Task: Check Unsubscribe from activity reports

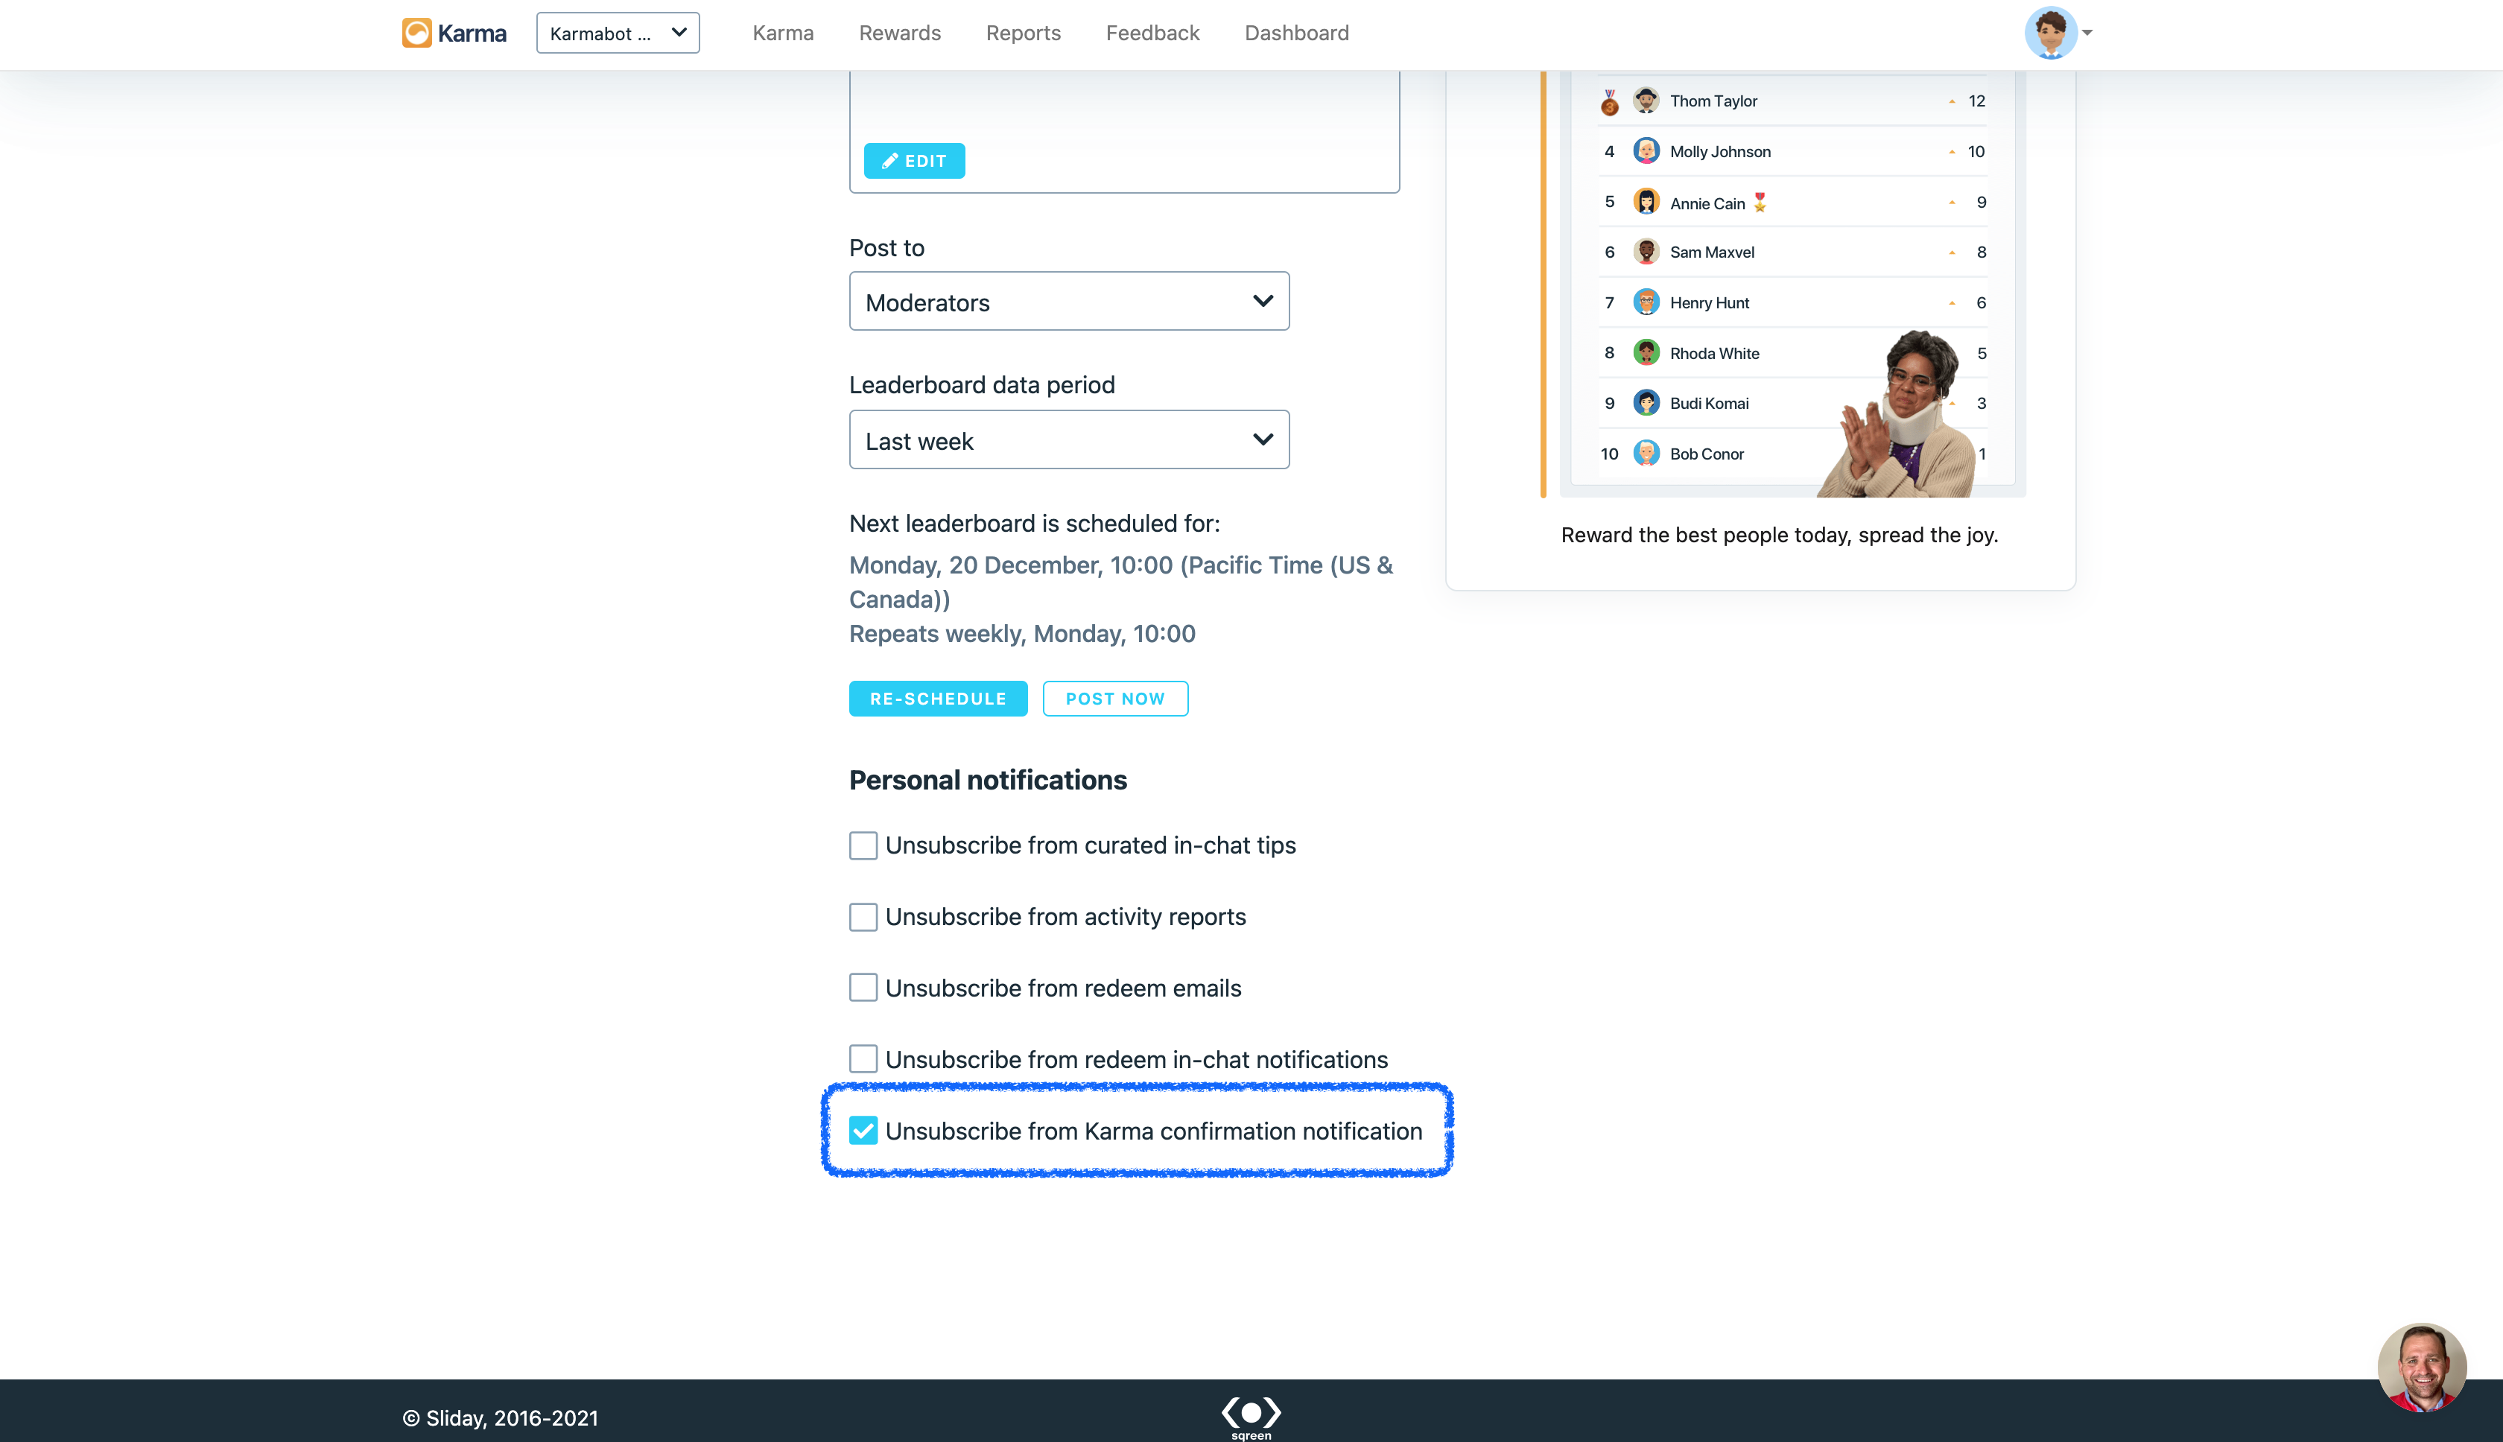Action: click(863, 916)
